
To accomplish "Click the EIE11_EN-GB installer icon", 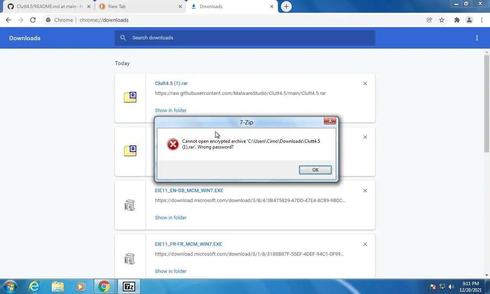I will click(130, 205).
